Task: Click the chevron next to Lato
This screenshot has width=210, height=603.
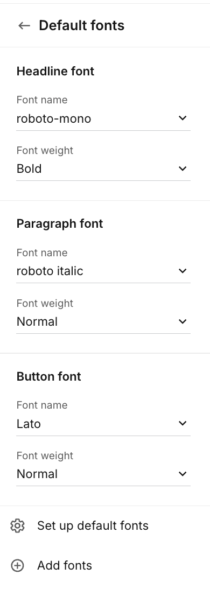Action: 183,423
